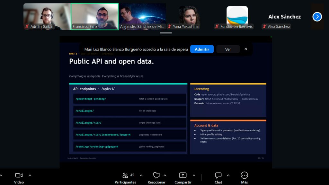Screen dimensions: 329x185
Task: Open the Chat bubble icon
Action: (218, 175)
